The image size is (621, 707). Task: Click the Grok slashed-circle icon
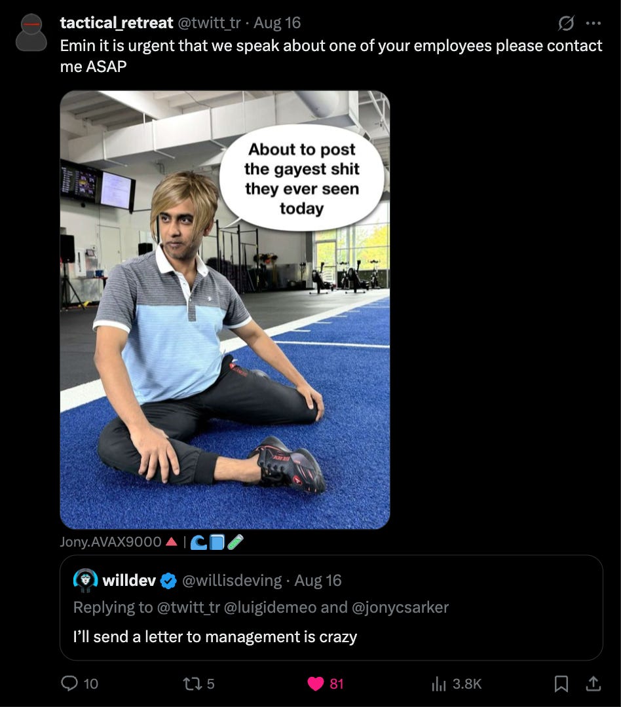(x=566, y=23)
